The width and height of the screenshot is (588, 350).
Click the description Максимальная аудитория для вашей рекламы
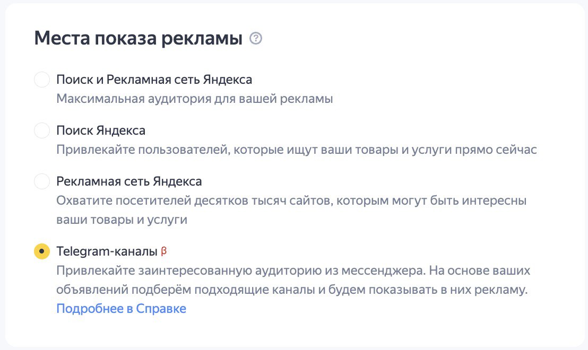coord(194,99)
